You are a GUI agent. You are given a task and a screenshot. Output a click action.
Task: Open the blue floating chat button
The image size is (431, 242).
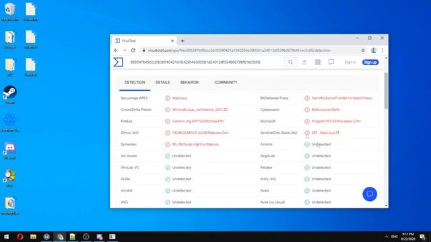[x=370, y=194]
